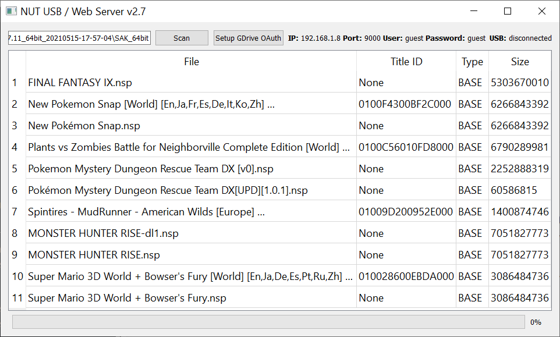The height and width of the screenshot is (337, 560).
Task: Select Super Mario 3D World [World] file row
Action: click(x=191, y=276)
